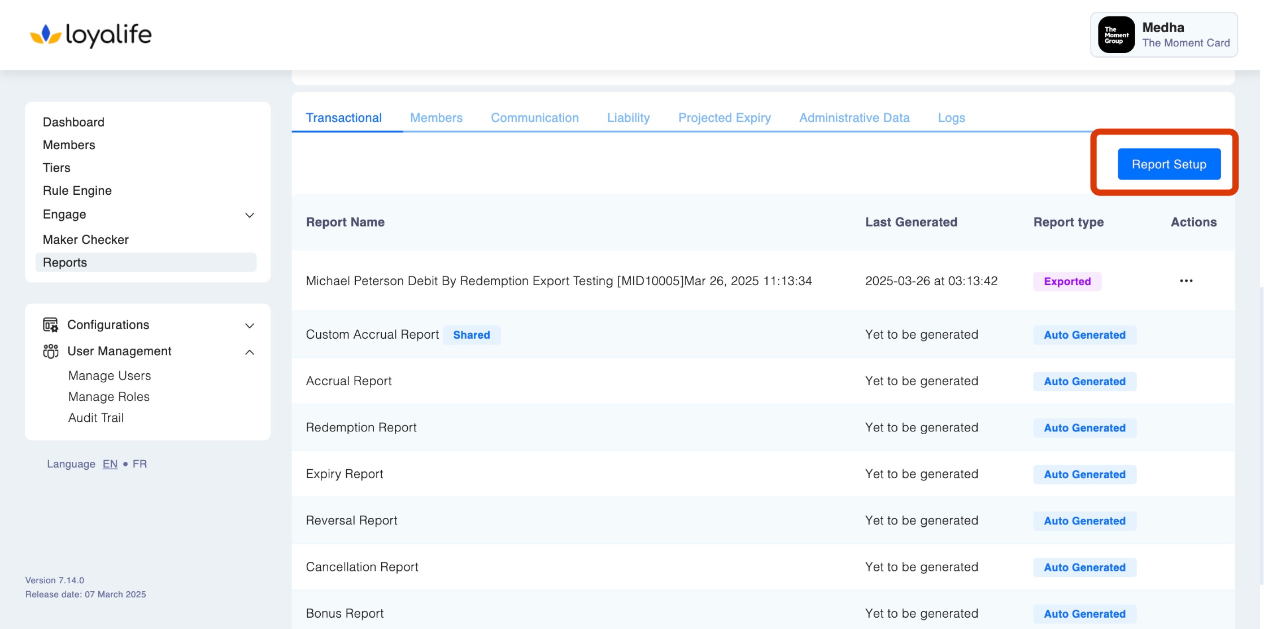This screenshot has height=629, width=1264.
Task: Switch language to FR
Action: coord(140,464)
